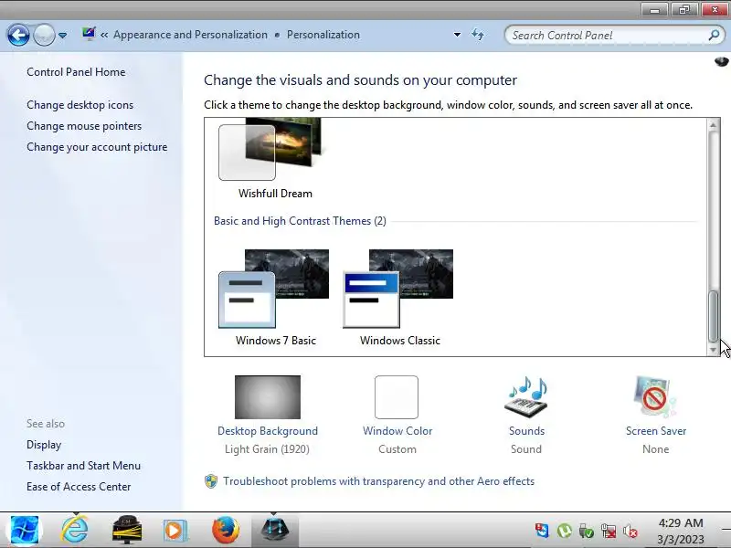The image size is (731, 548).
Task: Click the muted volume tray icon
Action: pos(630,531)
